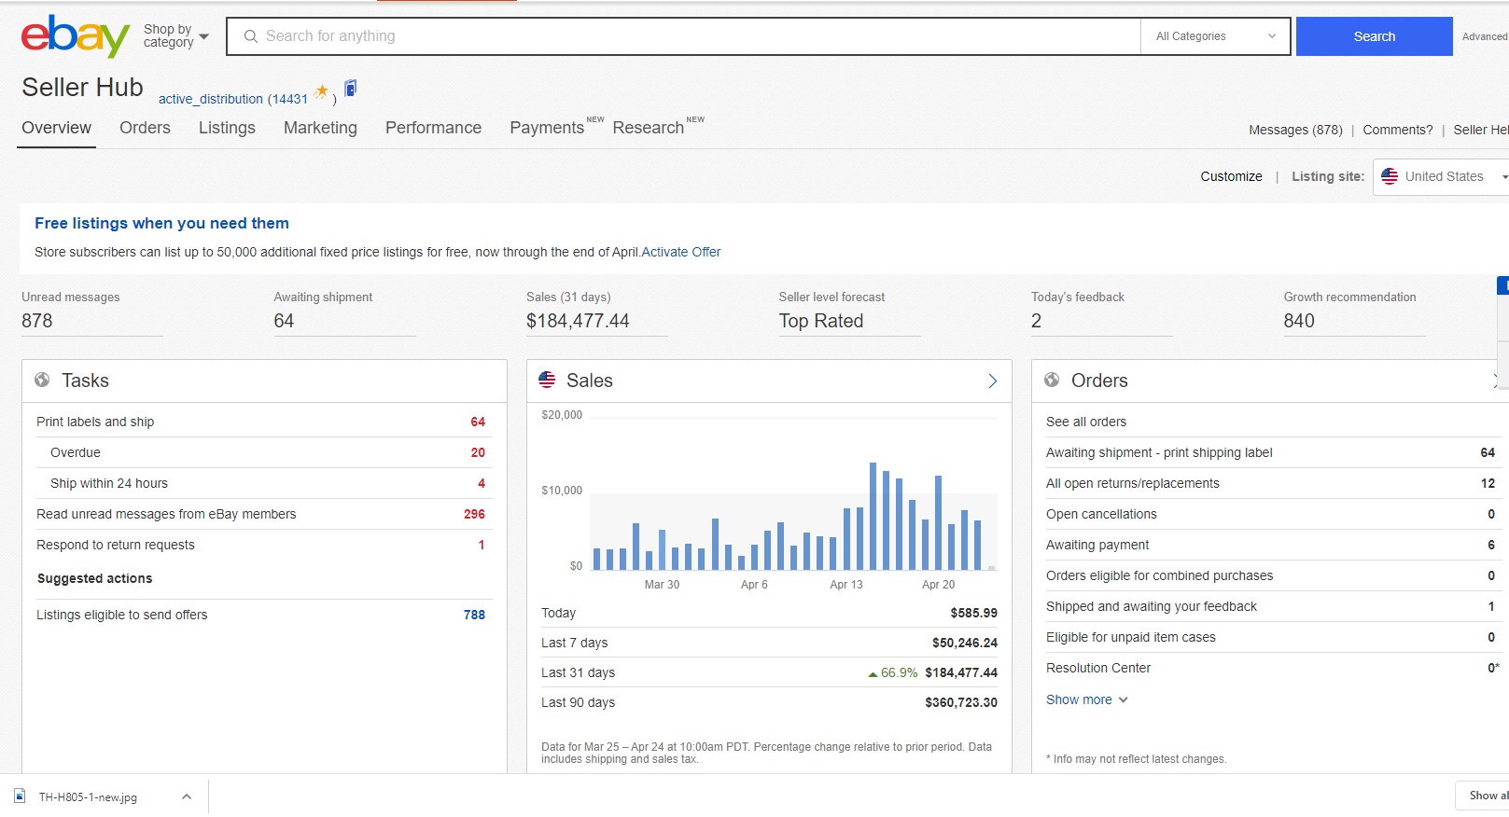1509x817 pixels.
Task: Switch to the Listings tab
Action: point(227,128)
